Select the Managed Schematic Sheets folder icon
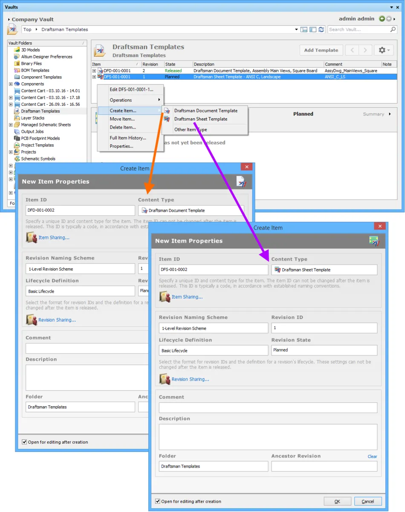This screenshot has height=512, width=405. pos(17,125)
